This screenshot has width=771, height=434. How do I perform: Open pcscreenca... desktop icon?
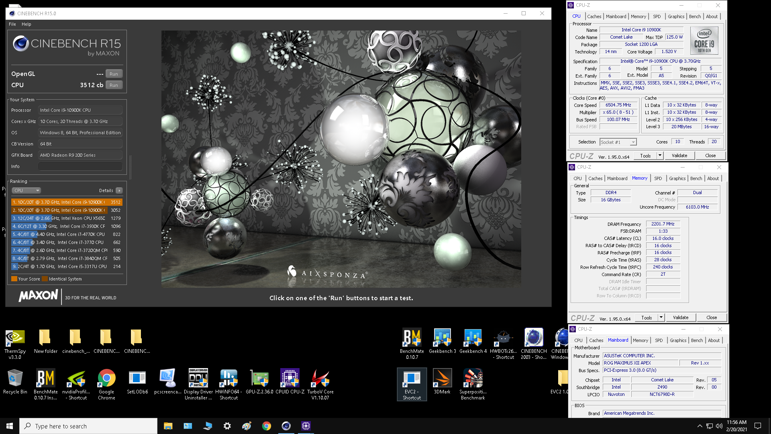pos(167,382)
